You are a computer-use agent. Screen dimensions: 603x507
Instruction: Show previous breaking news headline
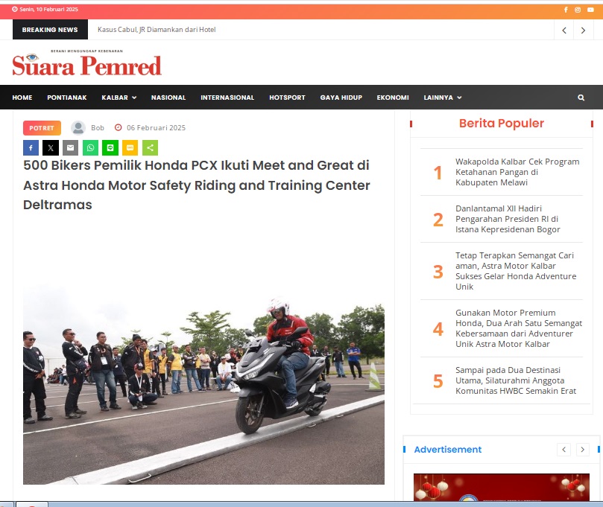(x=563, y=30)
